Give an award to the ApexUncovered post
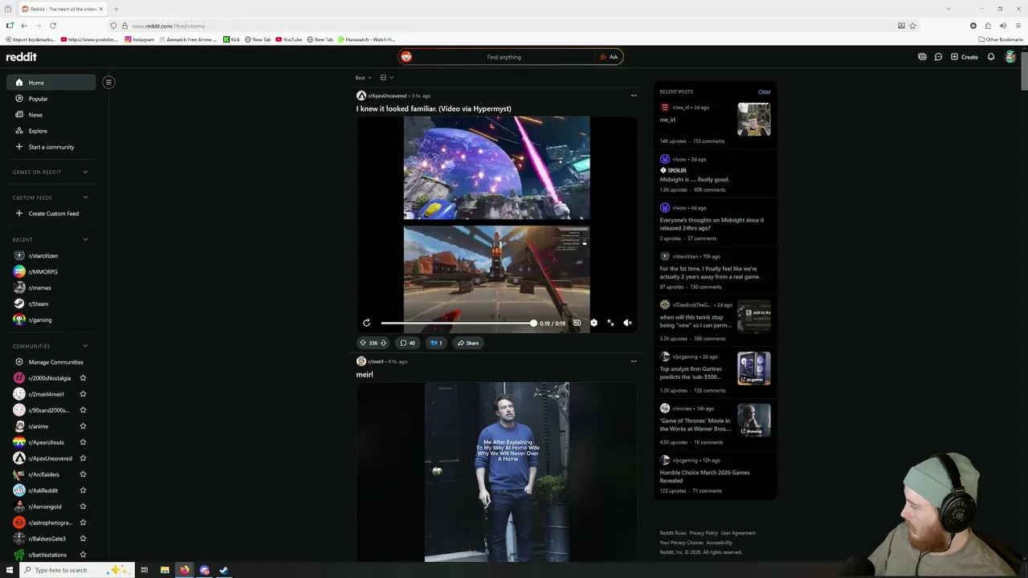Viewport: 1028px width, 578px height. (x=435, y=343)
